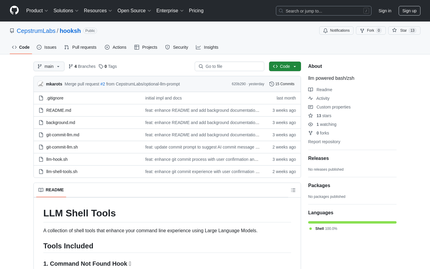The height and width of the screenshot is (269, 430).
Task: Click the fork icon beside 0 forks
Action: pyautogui.click(x=311, y=133)
